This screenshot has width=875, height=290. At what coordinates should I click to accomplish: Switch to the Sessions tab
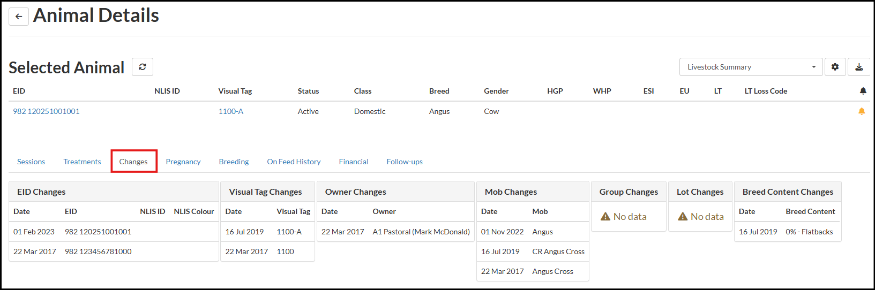31,162
